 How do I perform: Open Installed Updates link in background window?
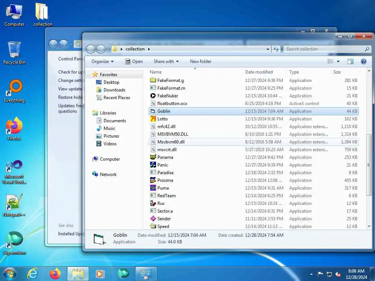(x=70, y=234)
